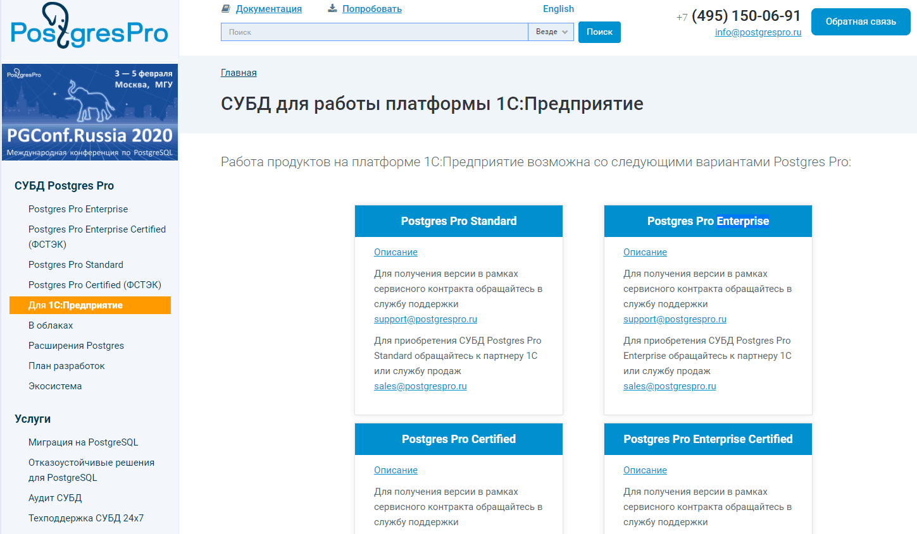Screen dimensions: 917x534
Task: Open СУБД Postgres Pro sidebar section
Action: click(x=64, y=186)
